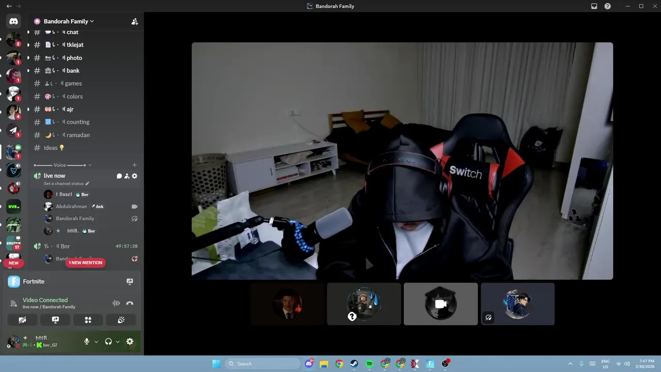Click the KVB server icon

tap(13, 207)
